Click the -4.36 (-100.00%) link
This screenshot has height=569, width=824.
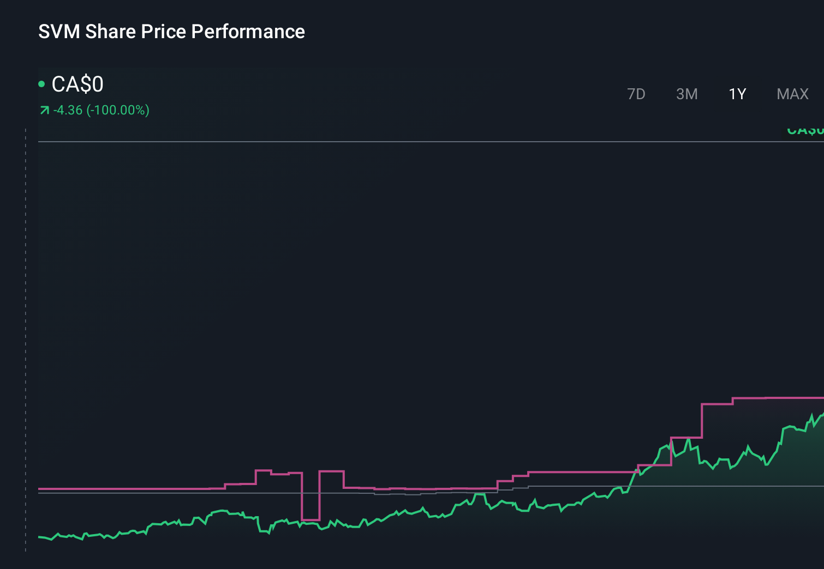tap(101, 110)
